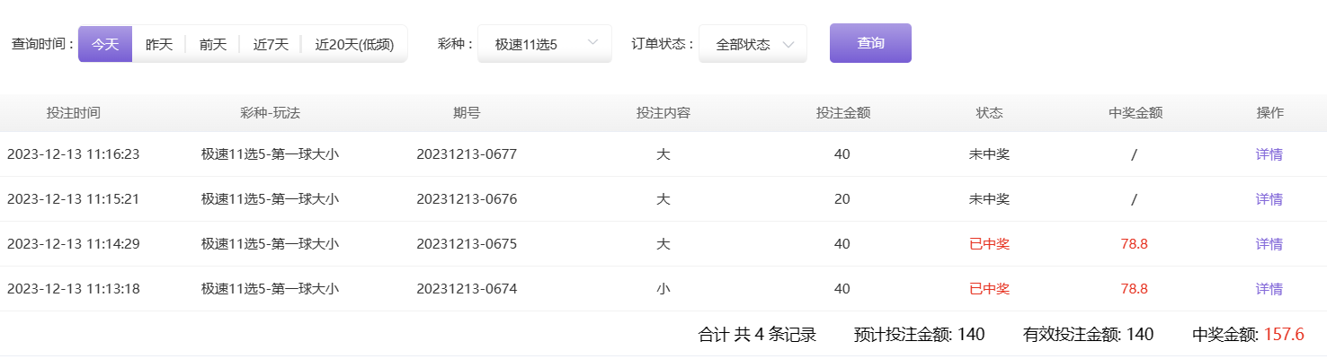Screen dimensions: 1327x359
Task: Click the 彩种 dropdown chevron arrow
Action: pos(592,43)
